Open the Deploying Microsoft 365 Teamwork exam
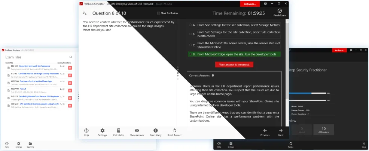 [34, 66]
